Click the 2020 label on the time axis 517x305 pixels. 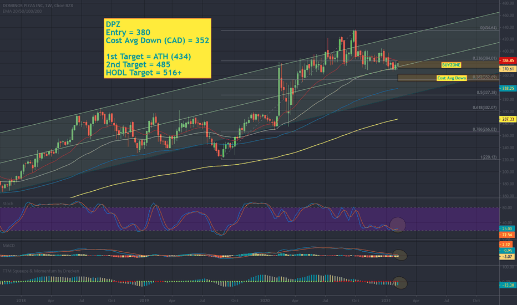(265, 301)
